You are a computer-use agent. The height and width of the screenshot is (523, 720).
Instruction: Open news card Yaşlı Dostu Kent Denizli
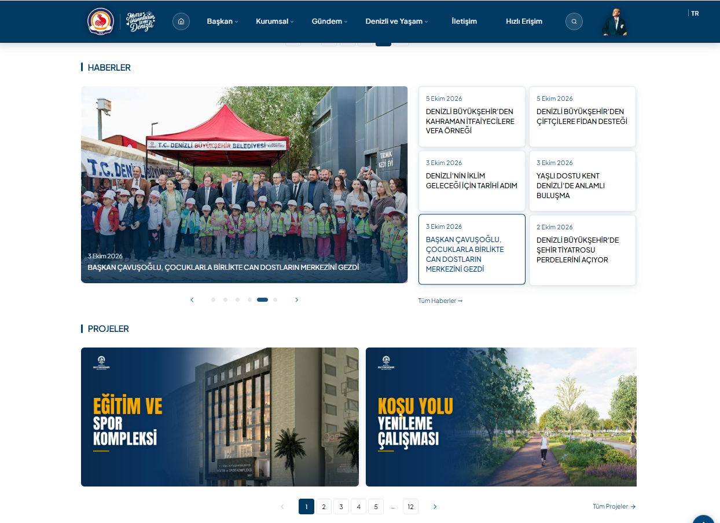582,181
